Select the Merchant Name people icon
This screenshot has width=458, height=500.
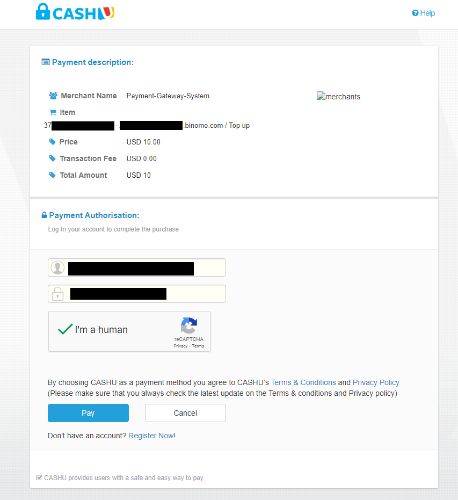tap(53, 95)
